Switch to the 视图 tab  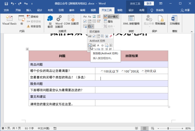click(93, 10)
